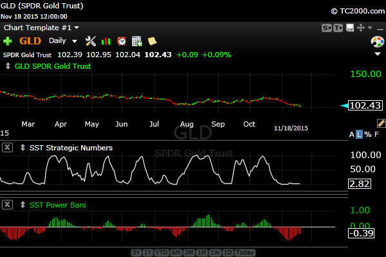
Task: Click the GLD ticker symbol field
Action: [32, 40]
